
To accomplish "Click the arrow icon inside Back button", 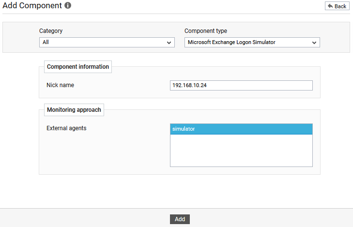I will (x=330, y=6).
